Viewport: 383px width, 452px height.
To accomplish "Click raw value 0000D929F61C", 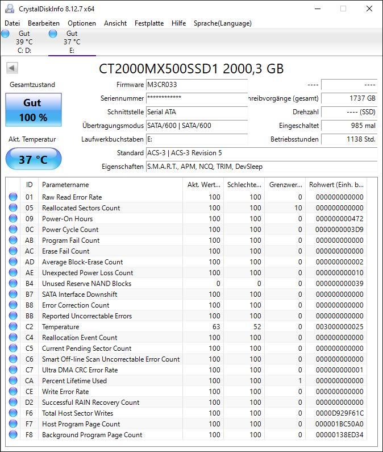I will [339, 413].
